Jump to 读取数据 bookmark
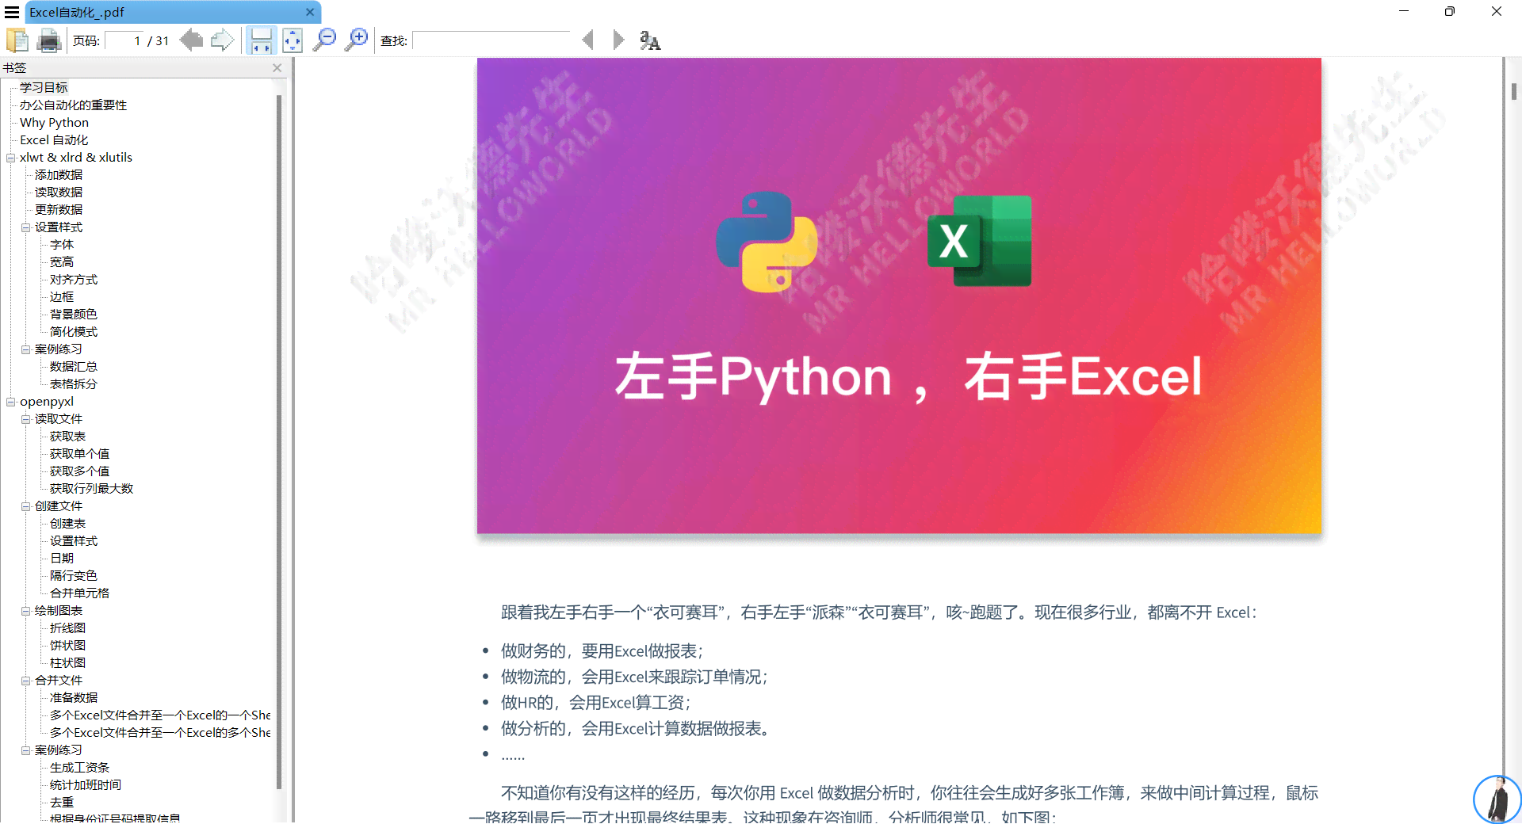This screenshot has height=824, width=1522. click(x=59, y=193)
